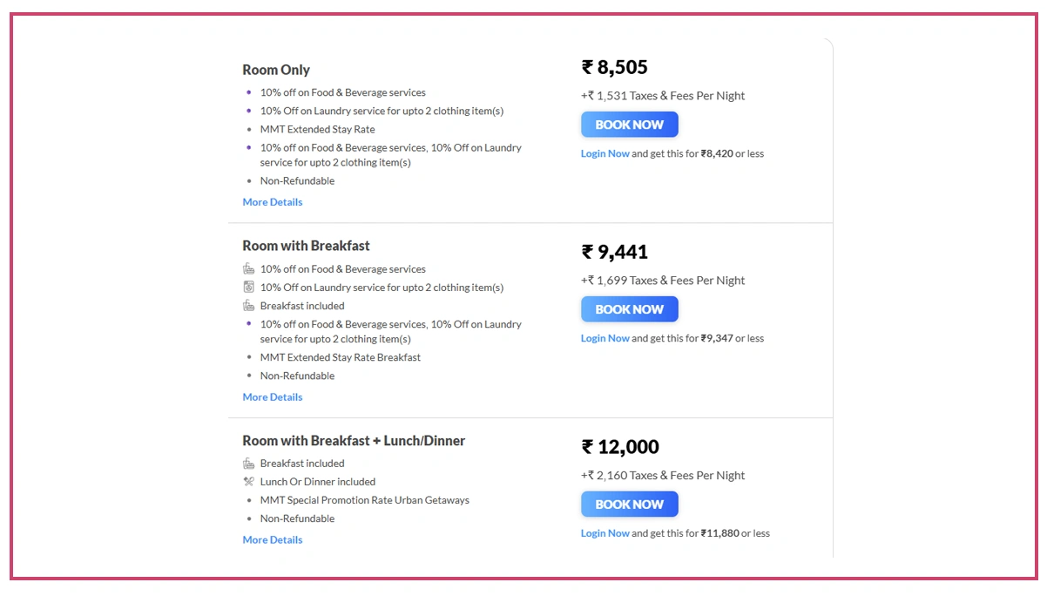Image resolution: width=1047 pixels, height=596 pixels.
Task: Click the laundry machine icon under Room with Breakfast
Action: pos(248,287)
